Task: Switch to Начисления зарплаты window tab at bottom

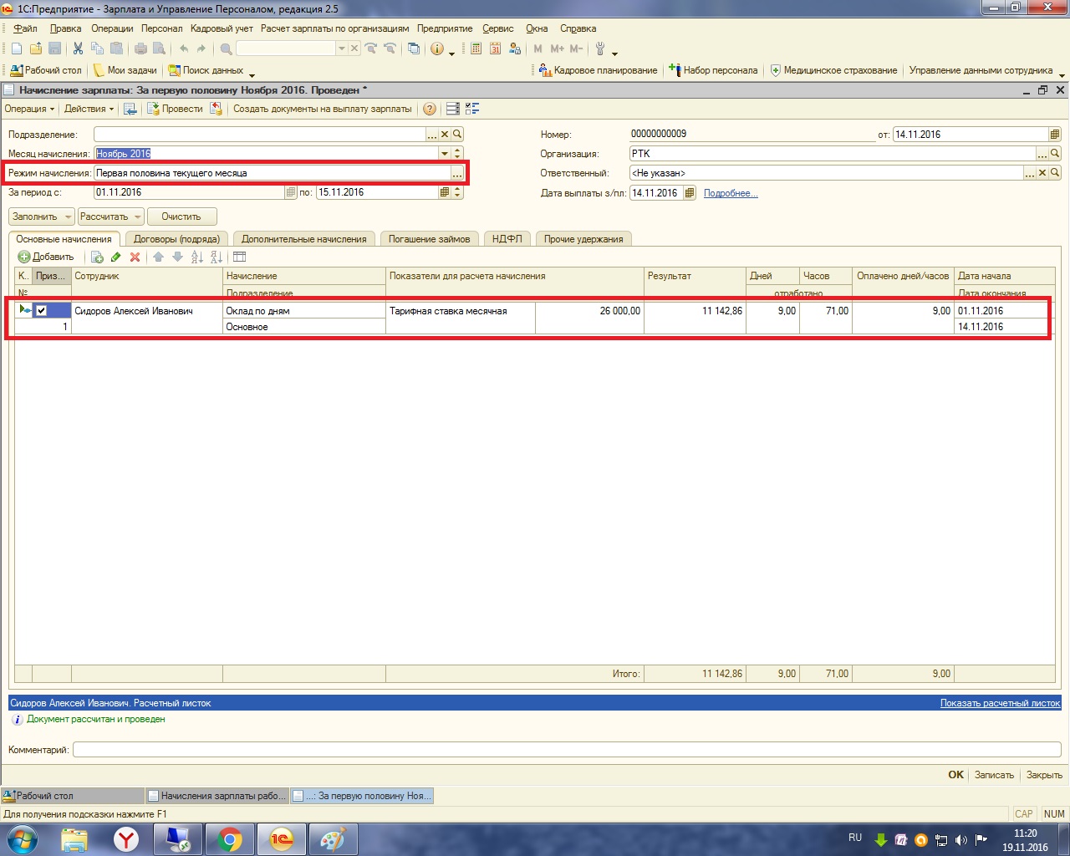Action: [217, 796]
